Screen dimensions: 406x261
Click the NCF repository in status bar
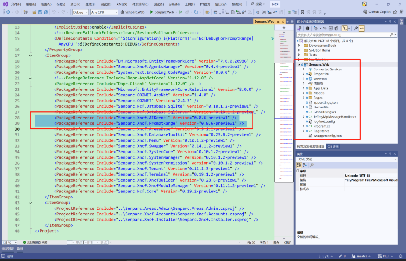(386, 256)
